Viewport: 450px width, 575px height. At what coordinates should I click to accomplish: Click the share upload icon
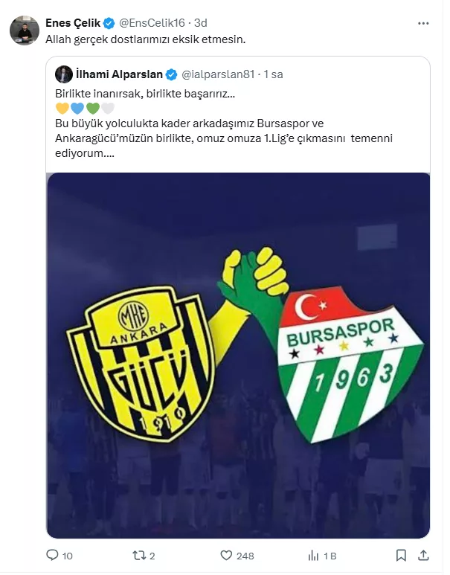point(423,555)
